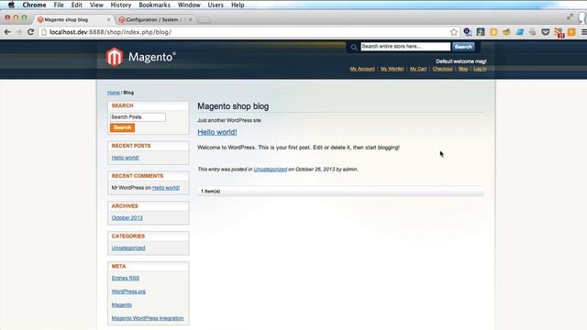Image resolution: width=587 pixels, height=330 pixels.
Task: Visit the WordPress.org link
Action: 128,291
